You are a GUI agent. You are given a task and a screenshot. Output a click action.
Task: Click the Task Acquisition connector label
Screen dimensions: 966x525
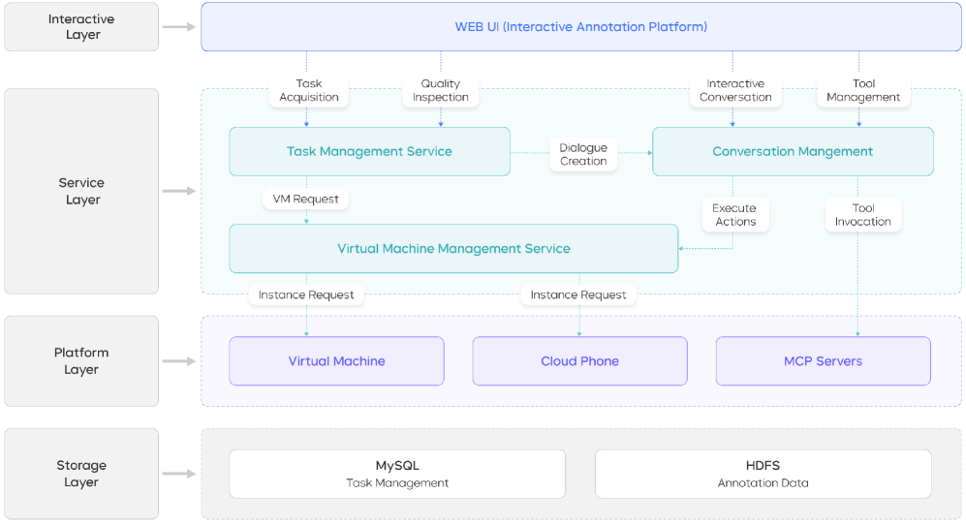[309, 91]
